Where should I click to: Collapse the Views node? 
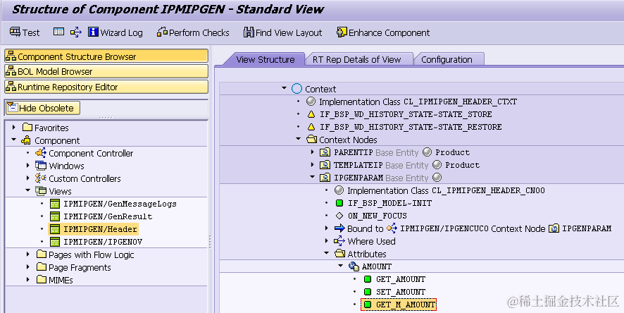[28, 191]
